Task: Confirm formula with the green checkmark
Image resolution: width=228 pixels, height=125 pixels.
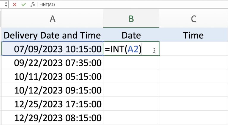Action: 23,5
